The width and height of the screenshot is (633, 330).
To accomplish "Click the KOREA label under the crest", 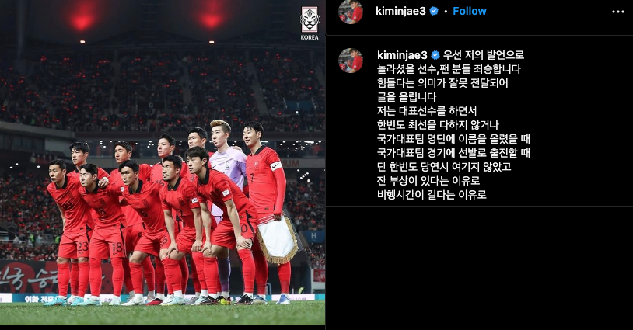I will point(310,37).
